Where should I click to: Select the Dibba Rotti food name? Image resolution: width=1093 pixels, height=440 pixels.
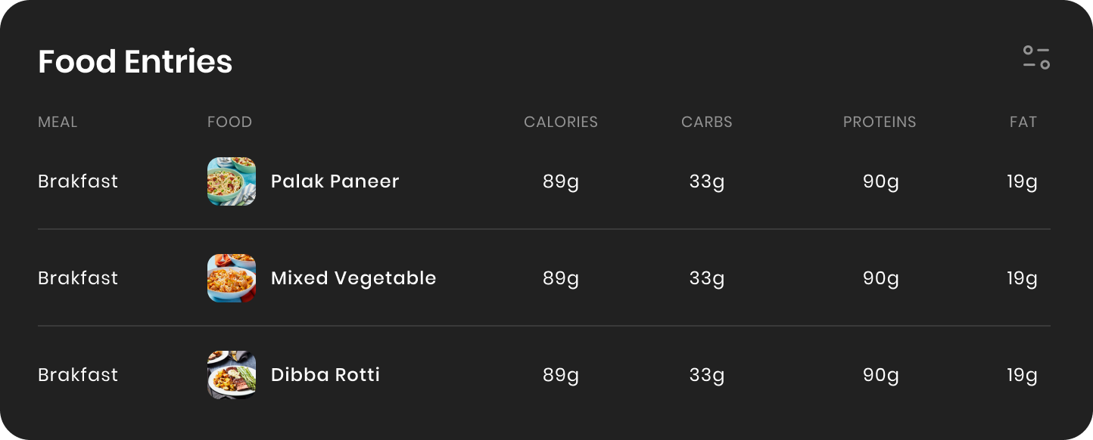(x=325, y=375)
